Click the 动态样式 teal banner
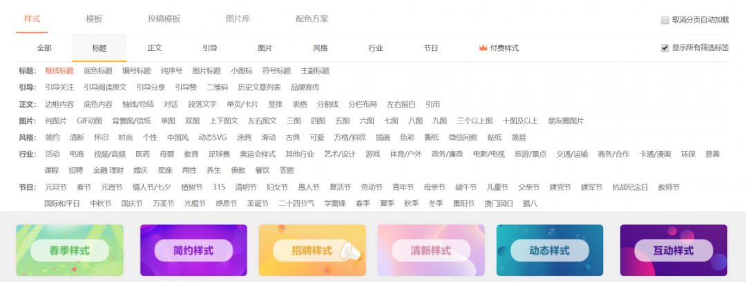 (549, 250)
